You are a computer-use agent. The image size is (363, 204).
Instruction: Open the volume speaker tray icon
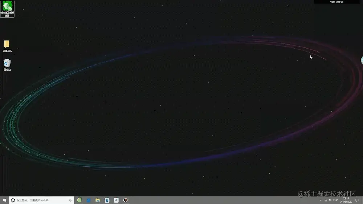[x=330, y=200]
